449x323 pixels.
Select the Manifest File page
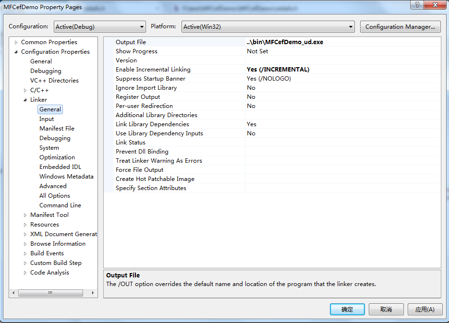point(57,129)
